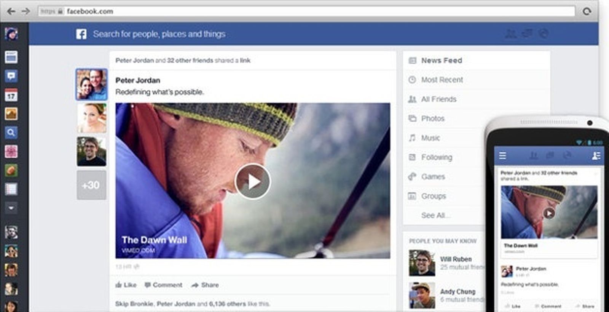
Task: Open the contacts icon at phone's top right
Action: [x=596, y=155]
